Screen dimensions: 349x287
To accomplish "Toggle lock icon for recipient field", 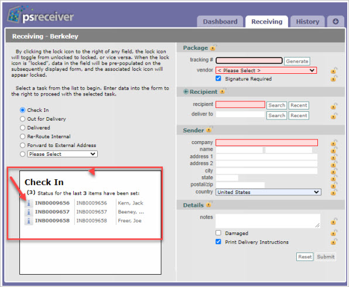I will (x=334, y=106).
